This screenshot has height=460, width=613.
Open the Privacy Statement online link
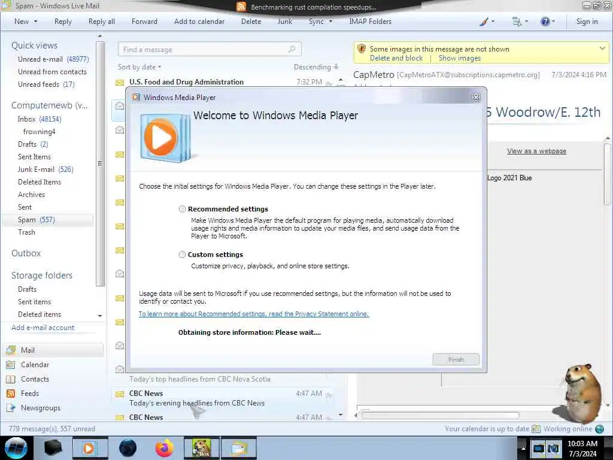[x=254, y=314]
